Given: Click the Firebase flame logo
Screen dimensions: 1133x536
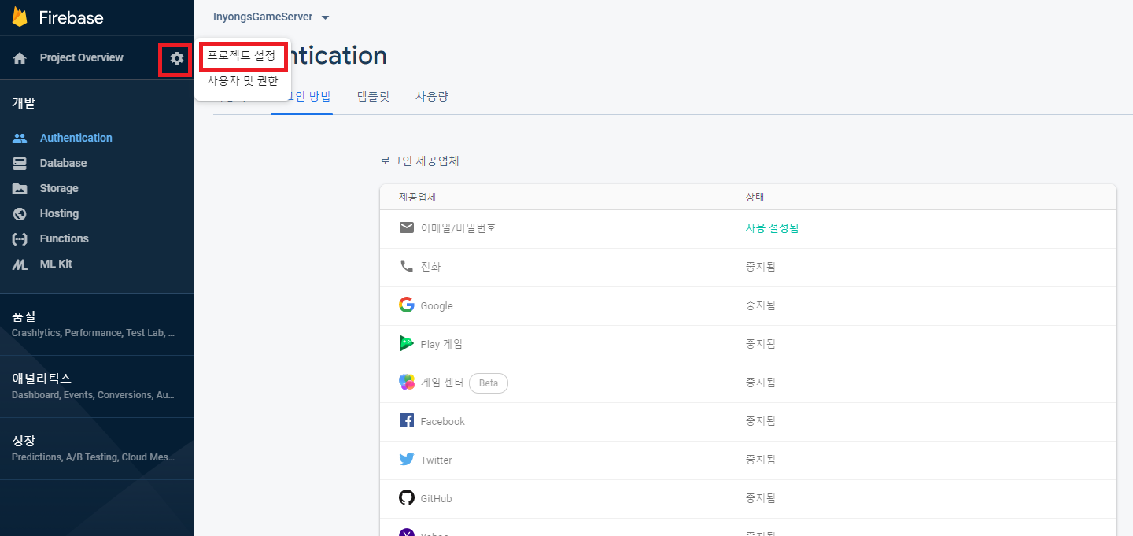Looking at the screenshot, I should [20, 17].
